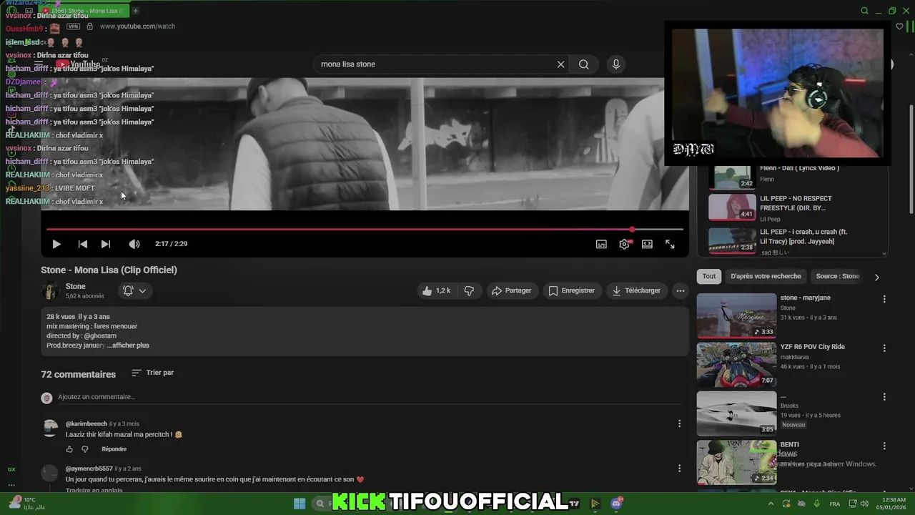Open the Discord app in taskbar
This screenshot has width=915, height=515.
[617, 504]
